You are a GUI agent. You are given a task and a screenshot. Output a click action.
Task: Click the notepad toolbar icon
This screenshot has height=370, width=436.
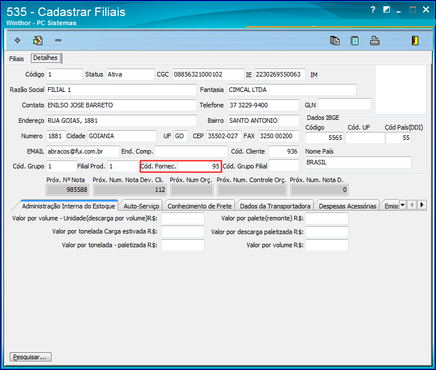[354, 41]
